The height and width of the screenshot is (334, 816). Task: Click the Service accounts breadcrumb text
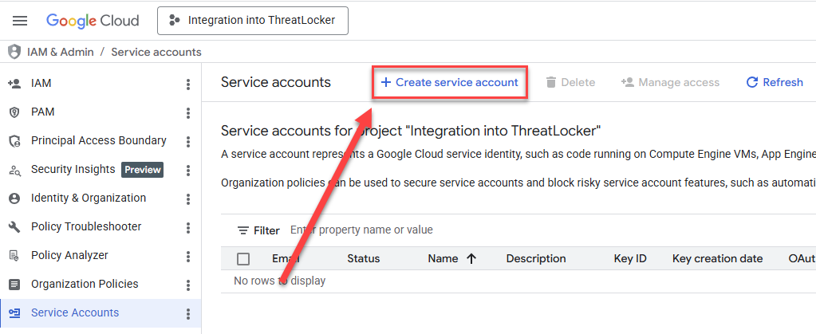pos(156,52)
